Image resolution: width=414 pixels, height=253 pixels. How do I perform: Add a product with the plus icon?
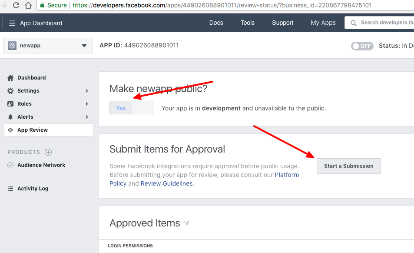pos(48,152)
